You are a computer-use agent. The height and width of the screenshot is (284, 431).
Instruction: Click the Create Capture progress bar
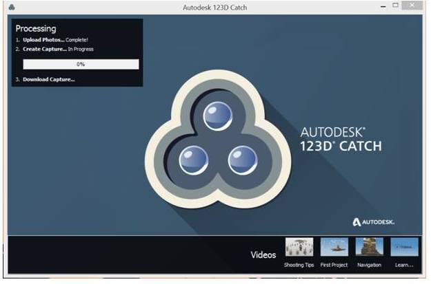tap(81, 64)
